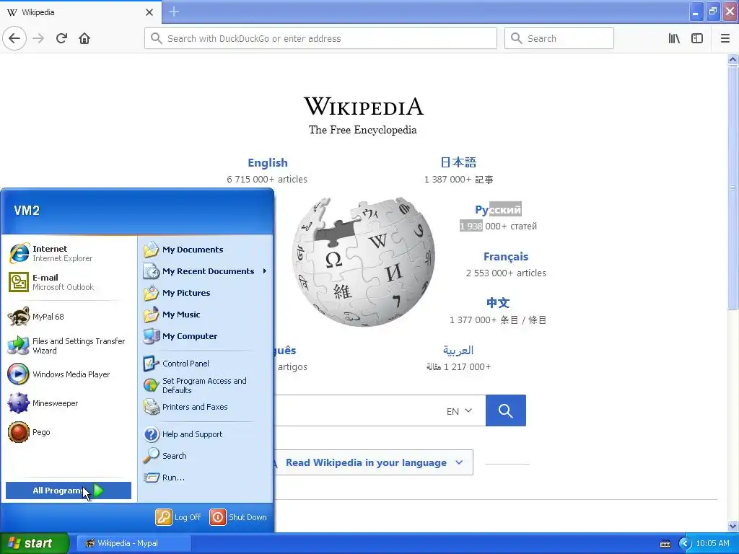Click the scrollbar down arrow
The image size is (739, 554).
coord(733,526)
